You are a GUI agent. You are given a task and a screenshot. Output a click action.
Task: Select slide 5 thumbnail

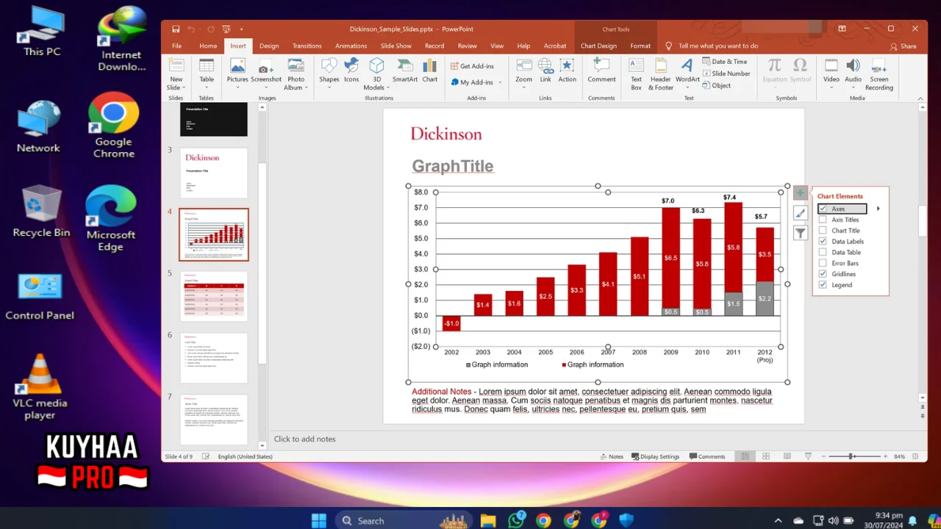pos(214,296)
